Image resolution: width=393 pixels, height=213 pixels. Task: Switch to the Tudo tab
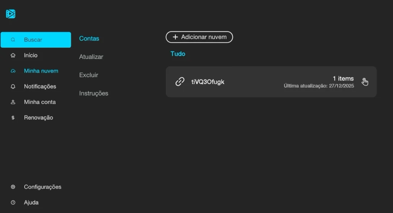tap(178, 54)
